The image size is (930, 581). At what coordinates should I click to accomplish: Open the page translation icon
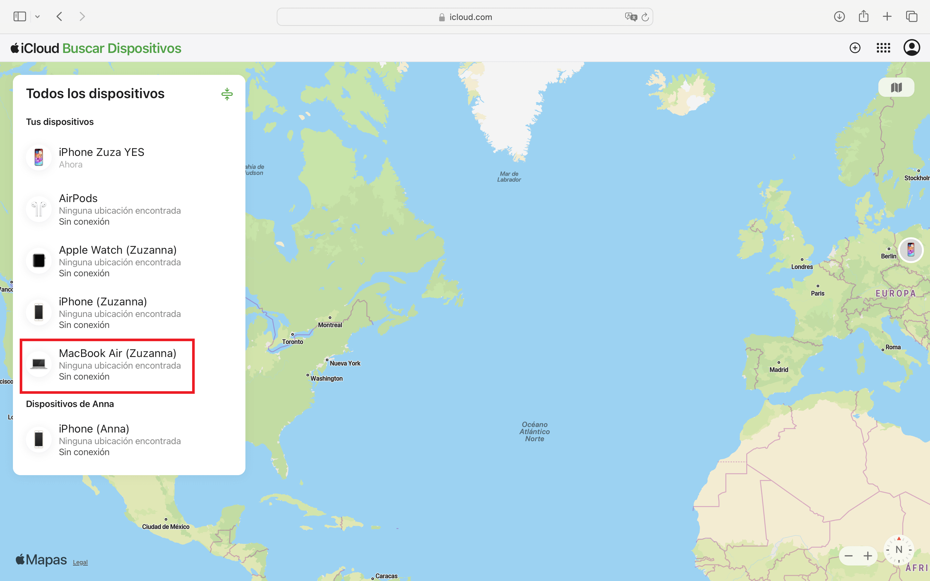[x=631, y=17]
